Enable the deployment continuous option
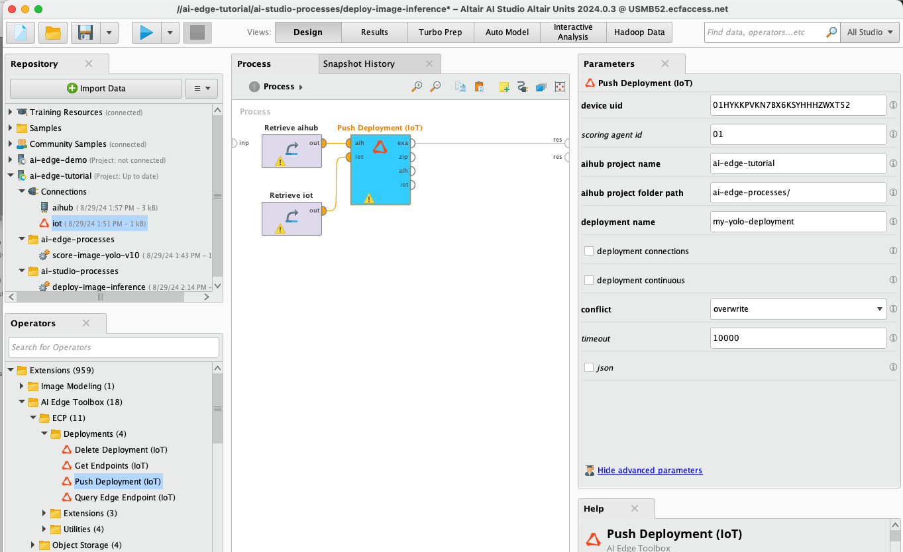Screen dimensions: 903x552 pos(589,279)
